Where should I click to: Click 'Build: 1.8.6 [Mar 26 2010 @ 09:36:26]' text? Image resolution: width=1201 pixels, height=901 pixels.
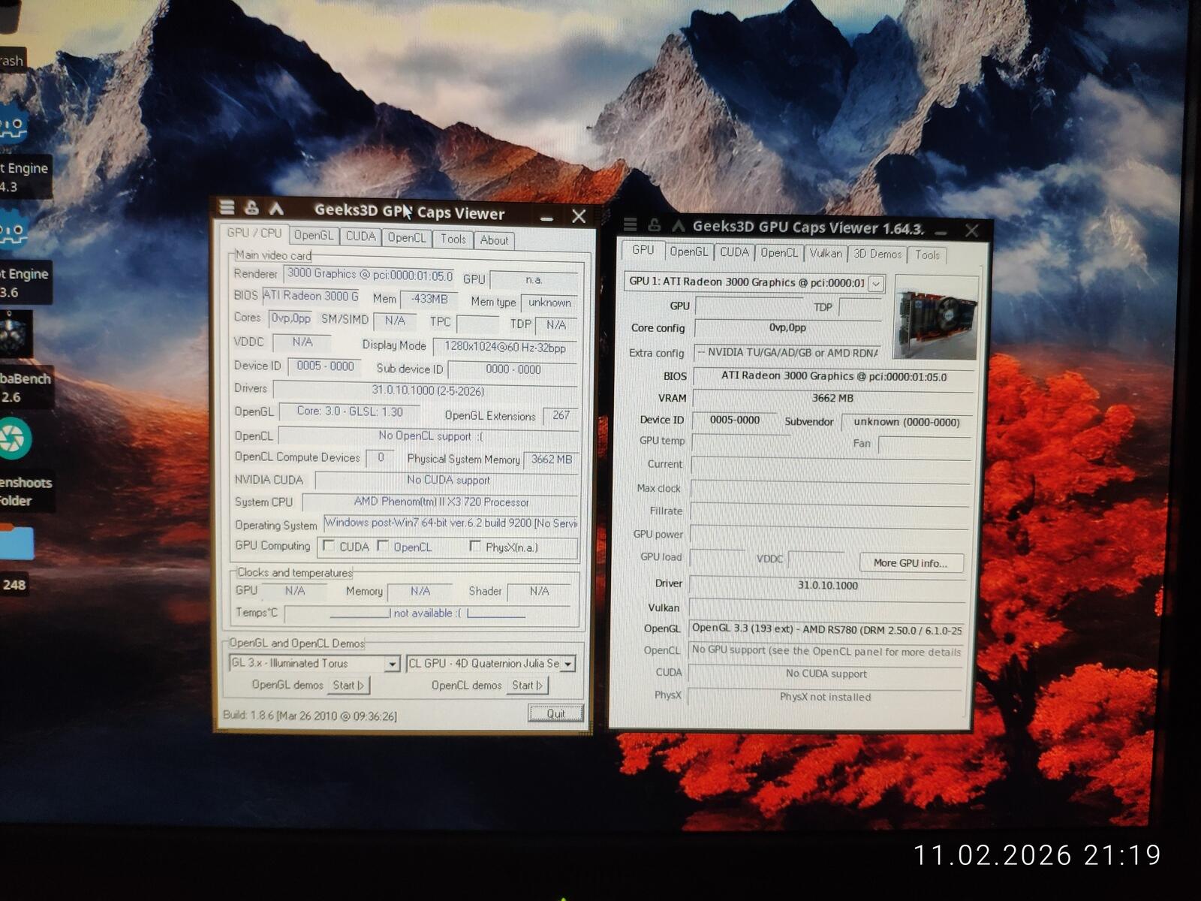pyautogui.click(x=310, y=716)
